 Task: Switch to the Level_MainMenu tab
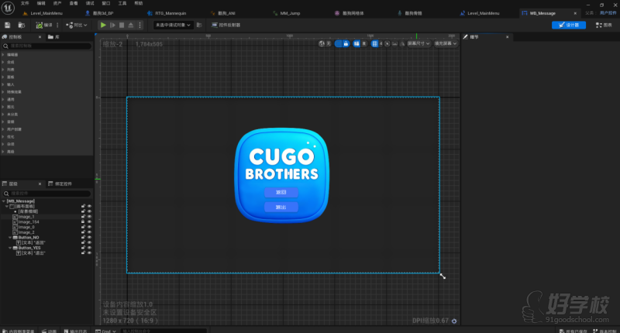[46, 13]
